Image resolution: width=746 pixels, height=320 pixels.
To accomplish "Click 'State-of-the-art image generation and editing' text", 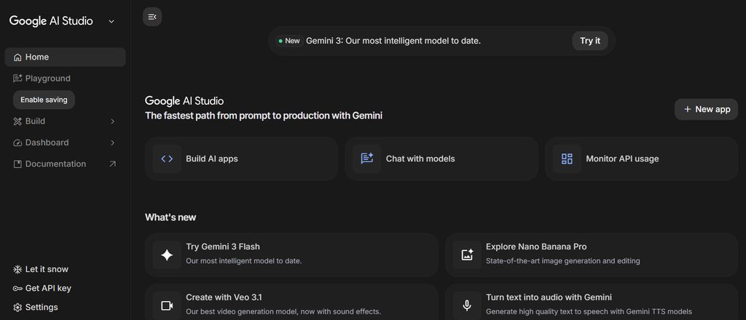I will pos(563,260).
